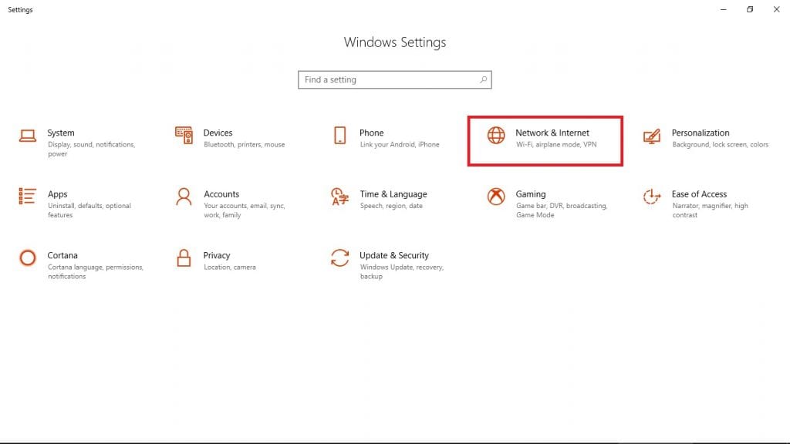The height and width of the screenshot is (444, 790).
Task: Click 'Windows Update, recovery, backup' description
Action: click(x=401, y=272)
